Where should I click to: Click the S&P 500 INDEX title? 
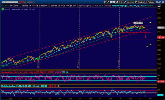[29, 2]
